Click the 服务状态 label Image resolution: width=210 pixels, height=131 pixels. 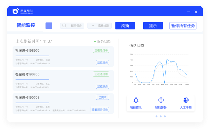coord(104,42)
